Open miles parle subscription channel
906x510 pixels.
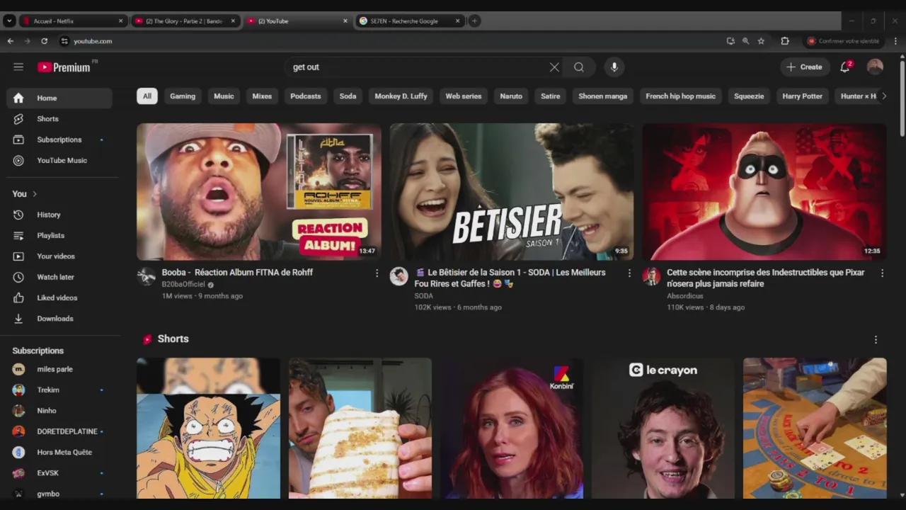[59, 369]
